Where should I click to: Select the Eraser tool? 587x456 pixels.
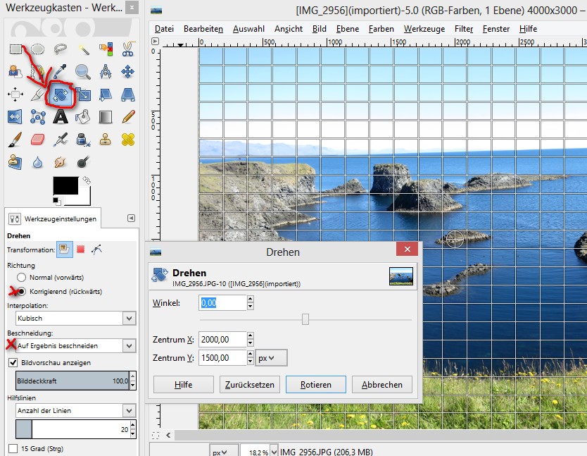37,139
